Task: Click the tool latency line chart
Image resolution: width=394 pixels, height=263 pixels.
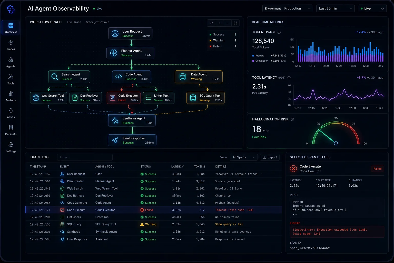Action: 339,95
